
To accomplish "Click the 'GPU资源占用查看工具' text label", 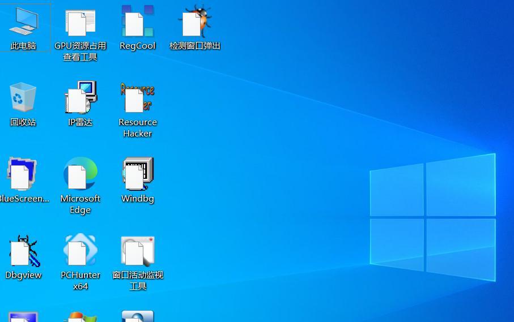I will coord(80,51).
